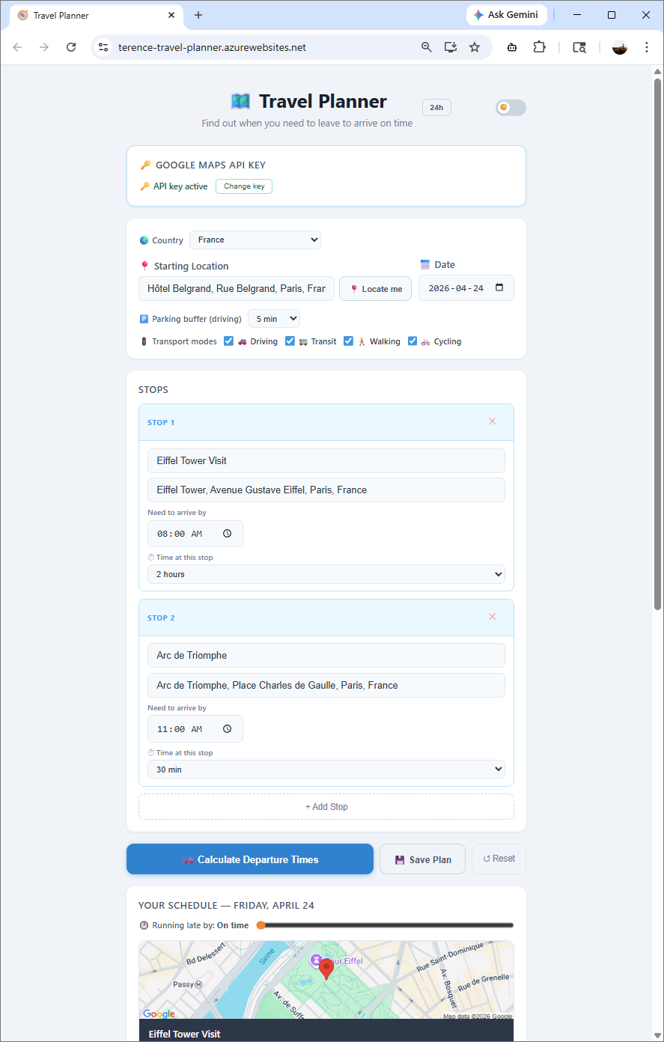
Task: Open the date picker calendar icon
Action: tap(500, 288)
